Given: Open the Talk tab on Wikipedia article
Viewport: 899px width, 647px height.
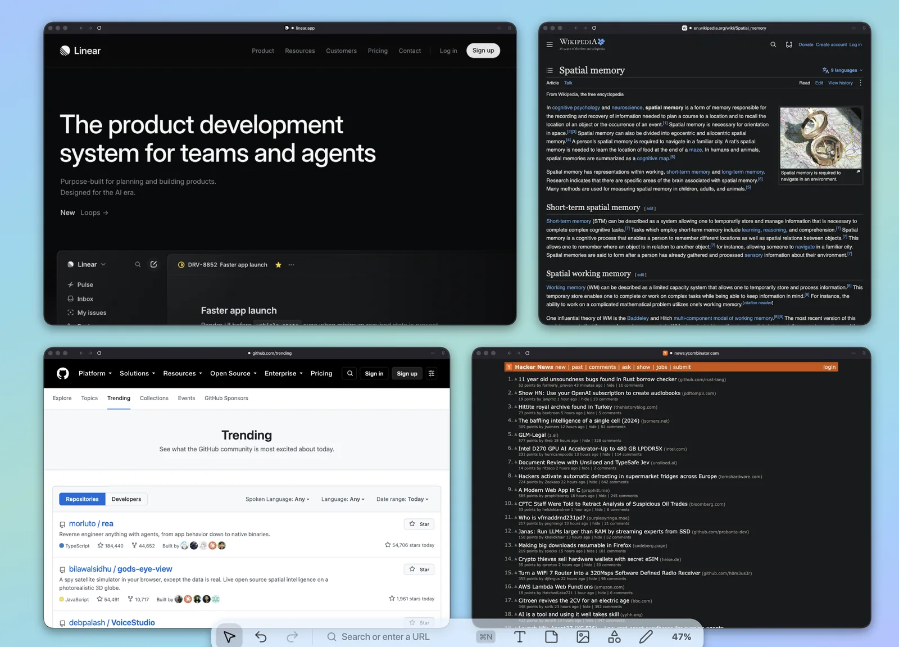Looking at the screenshot, I should point(568,83).
